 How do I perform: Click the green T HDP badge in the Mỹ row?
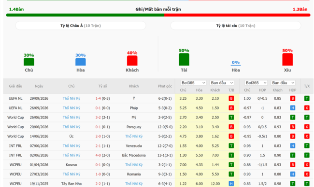(293, 117)
